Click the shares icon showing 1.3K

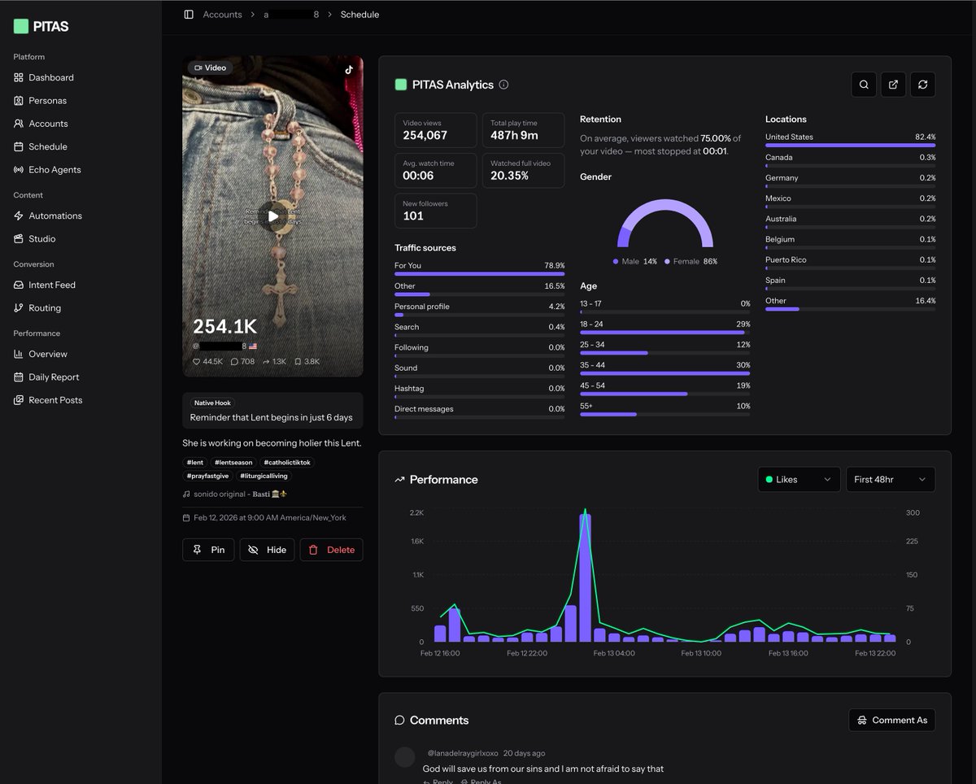265,361
